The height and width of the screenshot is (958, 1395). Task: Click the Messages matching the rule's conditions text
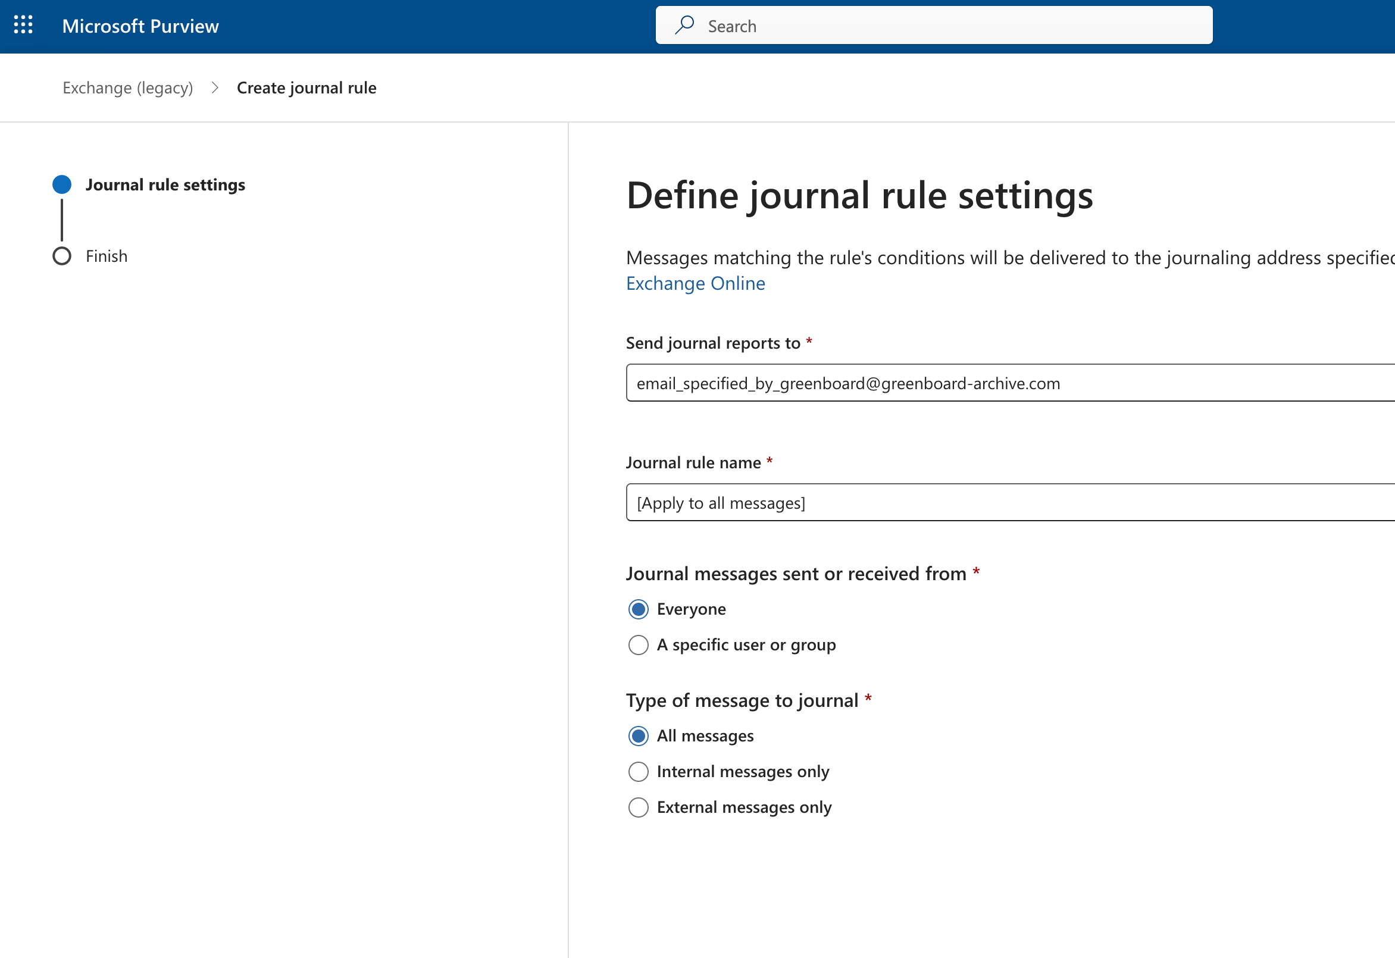pos(1010,258)
